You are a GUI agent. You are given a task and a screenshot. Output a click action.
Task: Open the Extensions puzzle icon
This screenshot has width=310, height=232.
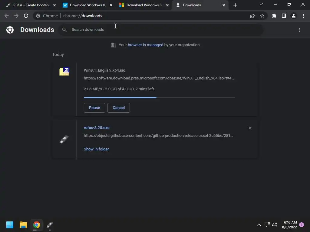pos(274,16)
